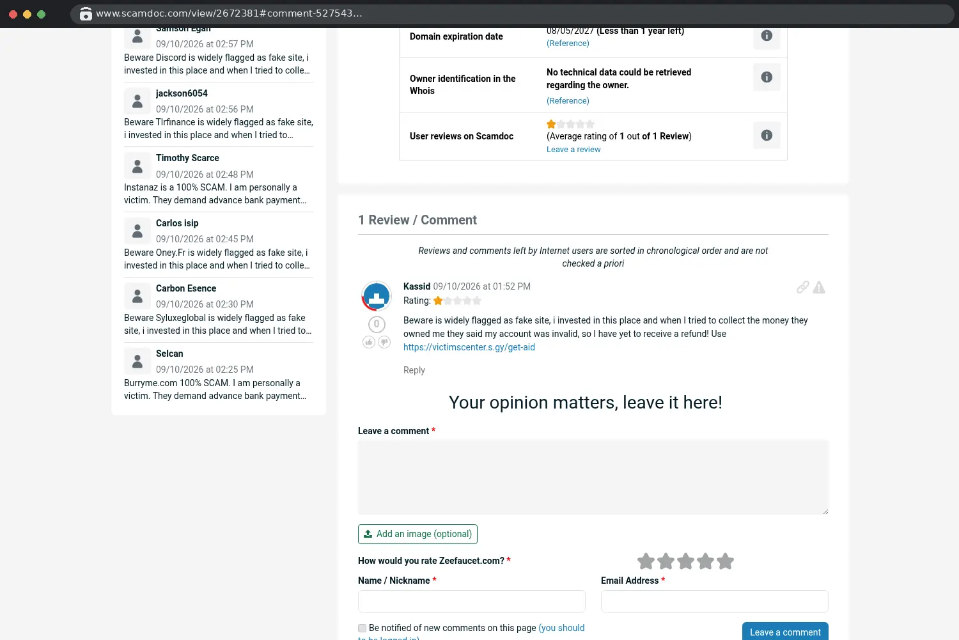The image size is (959, 640).
Task: Thumbs down Kassid's review
Action: tap(384, 342)
